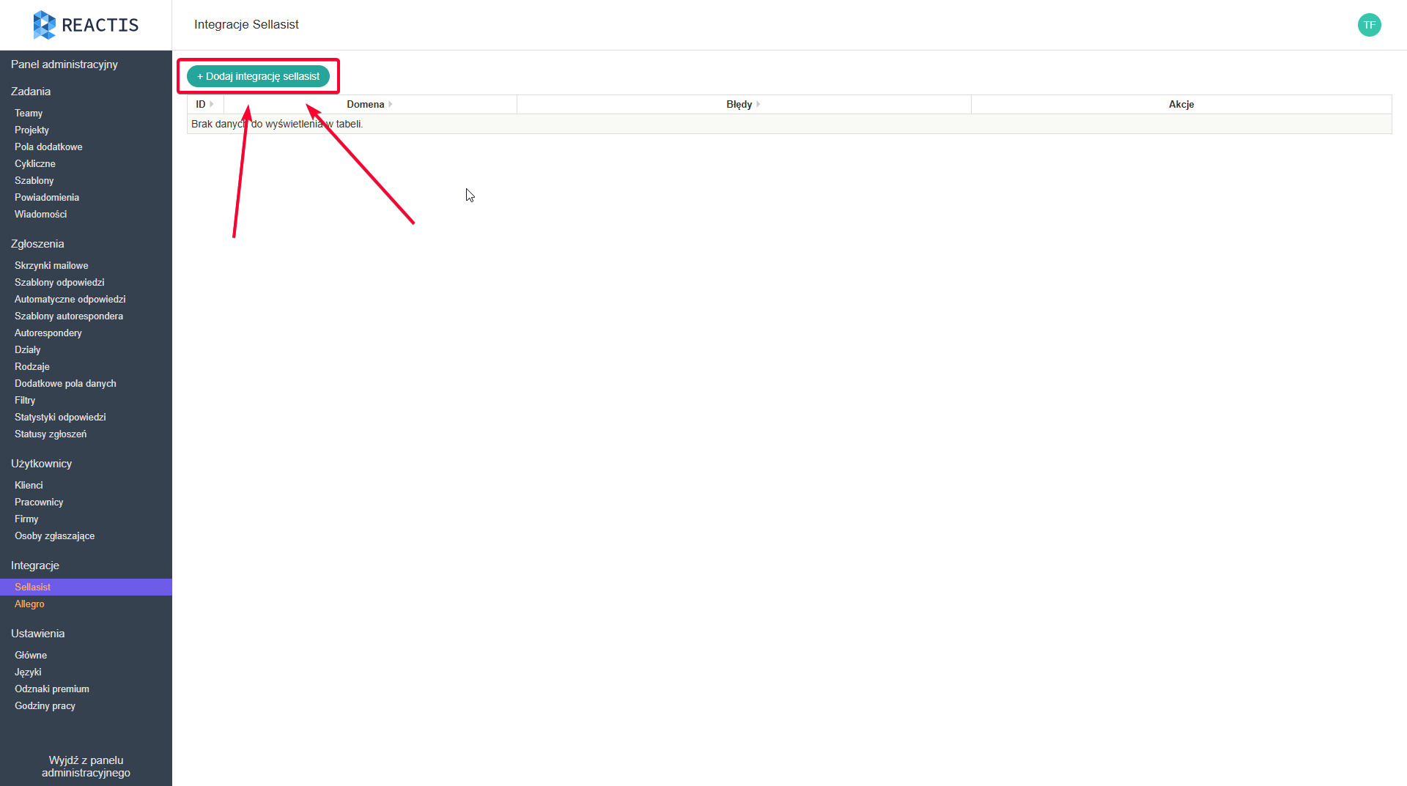Go to Godziny pracy settings
The image size is (1407, 786).
[x=45, y=705]
